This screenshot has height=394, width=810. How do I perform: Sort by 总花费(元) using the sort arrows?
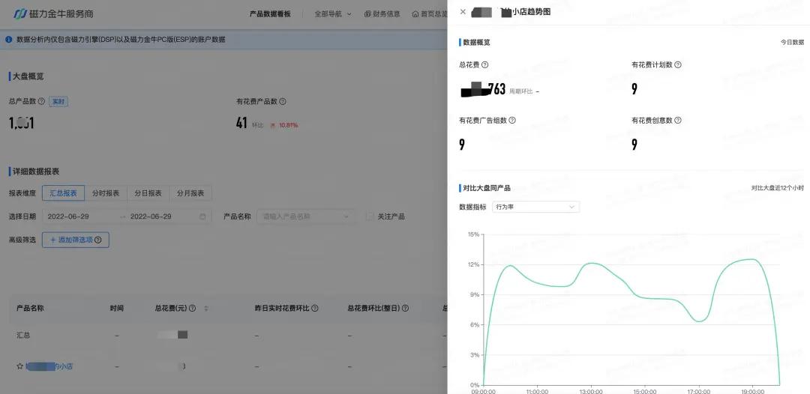(x=206, y=309)
